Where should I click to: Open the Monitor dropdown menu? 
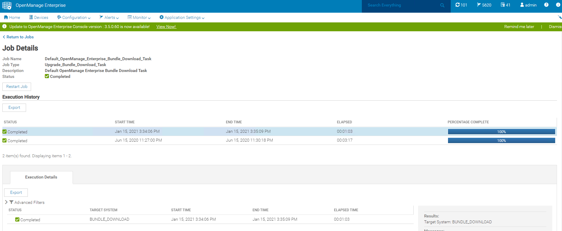[x=139, y=17]
